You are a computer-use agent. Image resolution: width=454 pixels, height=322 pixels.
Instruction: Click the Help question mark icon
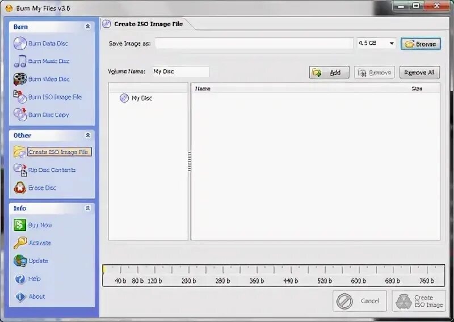click(x=20, y=279)
